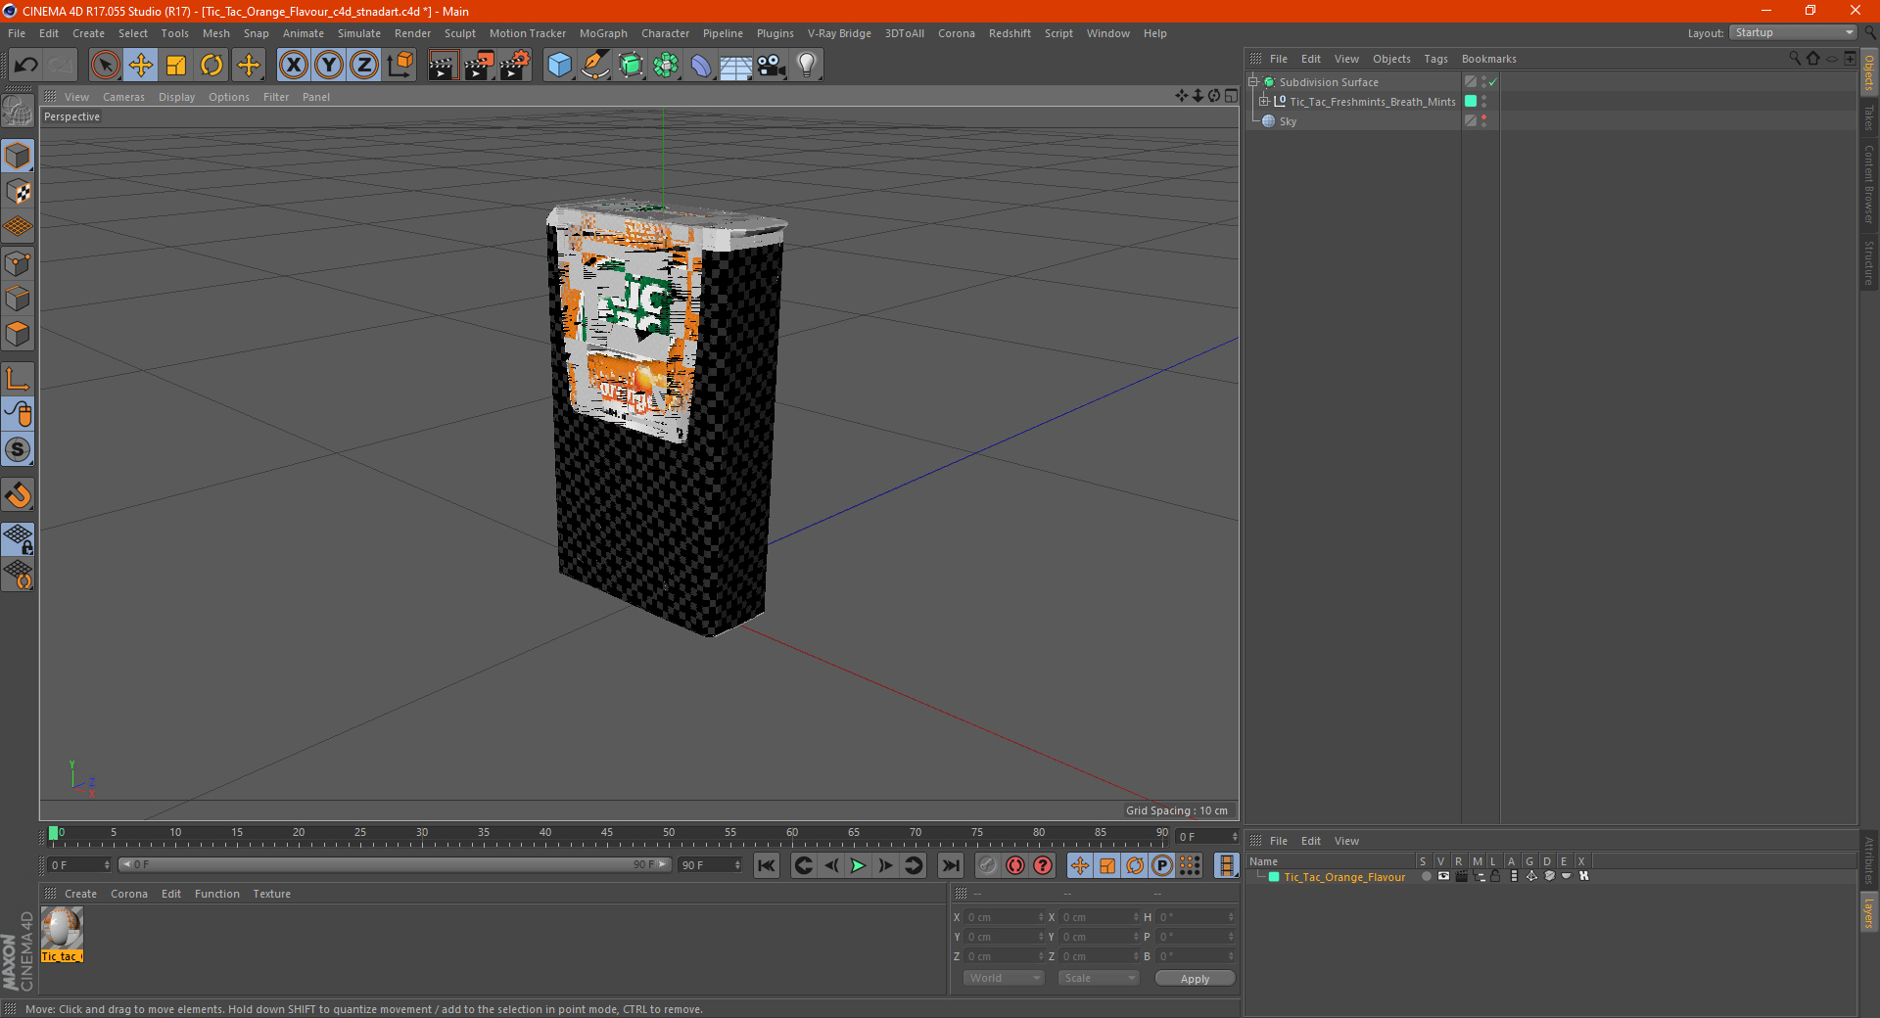Play animation forward

858,865
